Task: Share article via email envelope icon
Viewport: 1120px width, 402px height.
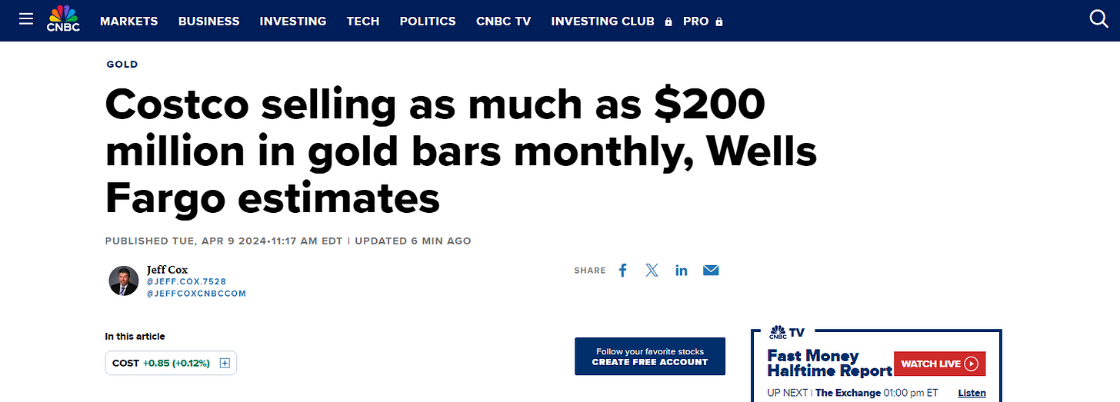Action: tap(711, 271)
